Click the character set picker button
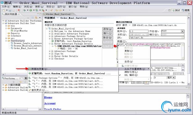 [146, 83]
